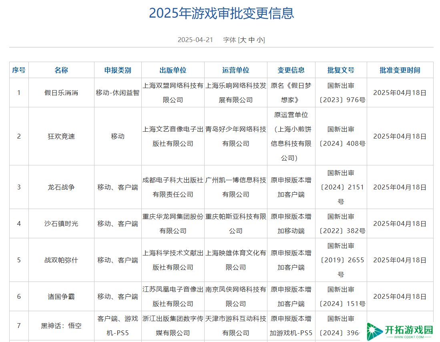Screen dimensions: 440x342
Task: Click the page title 2025年游戏审批变更信息
Action: (221, 13)
